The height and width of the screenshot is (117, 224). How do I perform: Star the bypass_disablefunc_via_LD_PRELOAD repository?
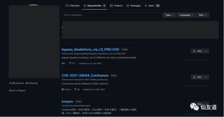point(197,51)
